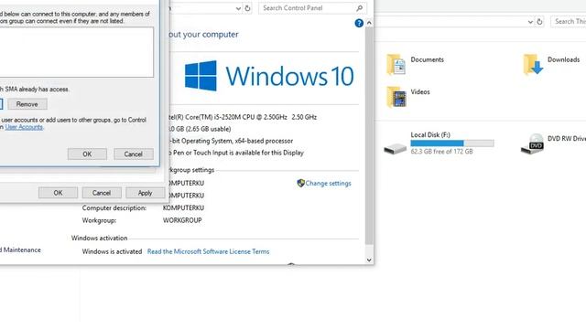586x329 pixels.
Task: Click OK in System Properties dialog
Action: click(58, 193)
